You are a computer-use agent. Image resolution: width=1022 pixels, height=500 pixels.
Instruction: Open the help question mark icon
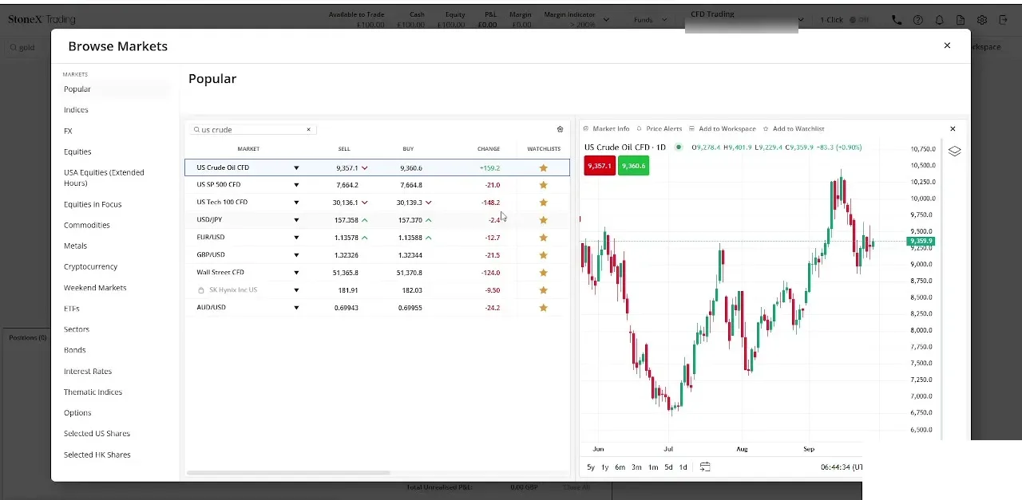(x=918, y=20)
